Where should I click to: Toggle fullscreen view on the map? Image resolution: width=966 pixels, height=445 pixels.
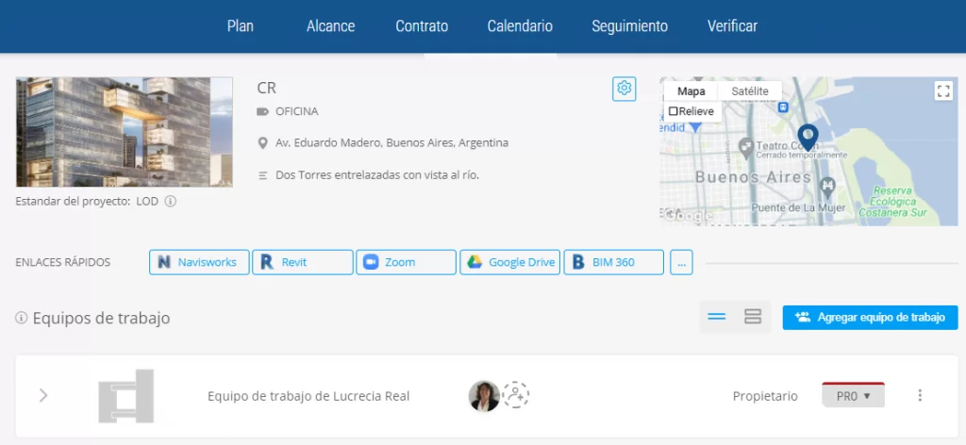coord(942,91)
